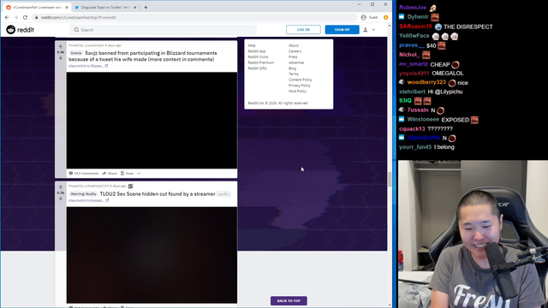Open the Reddit Coins footer link
This screenshot has height=308, width=548.
pyautogui.click(x=258, y=57)
